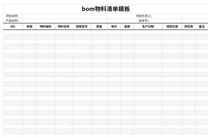The image size is (208, 138).
Task: Click the 单价 header cell
Action: tap(114, 27)
